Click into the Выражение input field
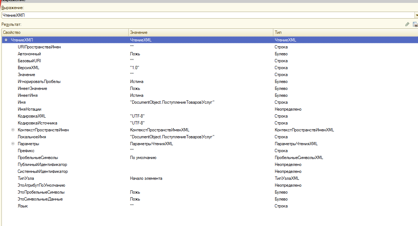Viewport: 418px width, 226px height. pyautogui.click(x=207, y=15)
